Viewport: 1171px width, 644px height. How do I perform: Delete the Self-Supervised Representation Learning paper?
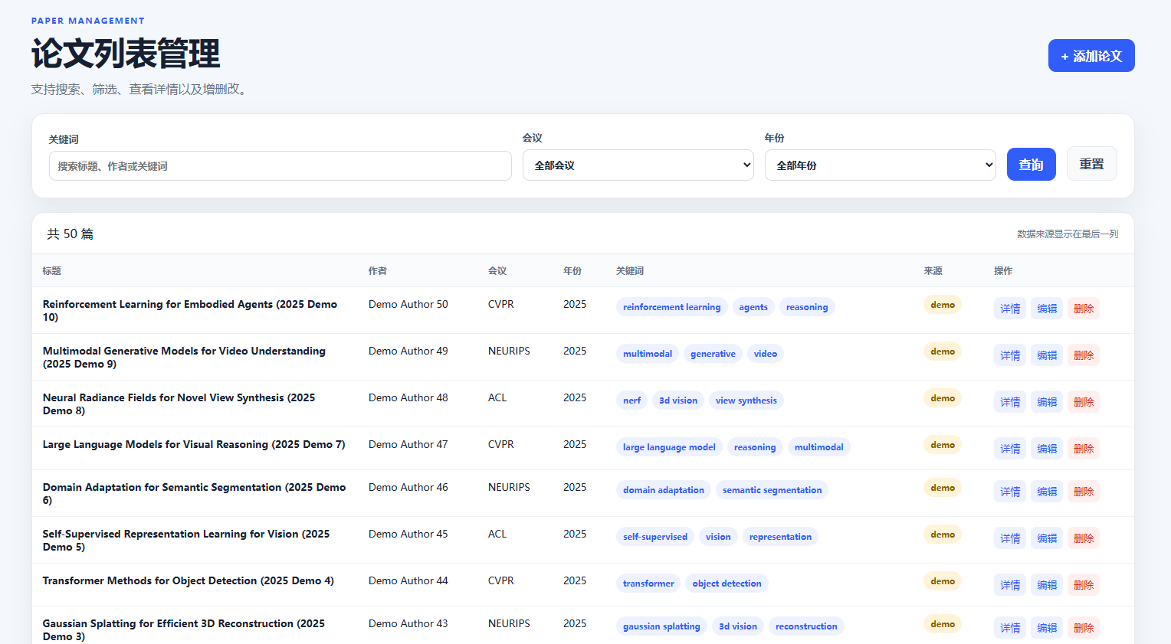pyautogui.click(x=1084, y=538)
